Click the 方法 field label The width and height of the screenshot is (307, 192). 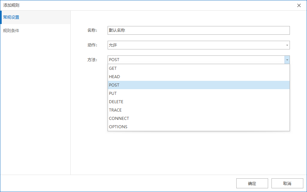(92, 60)
